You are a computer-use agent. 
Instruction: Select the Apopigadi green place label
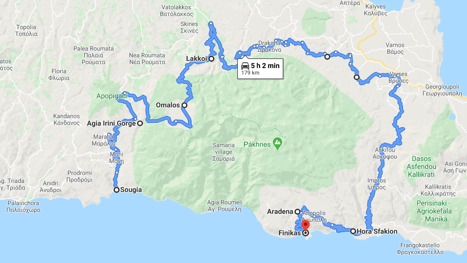point(112,96)
